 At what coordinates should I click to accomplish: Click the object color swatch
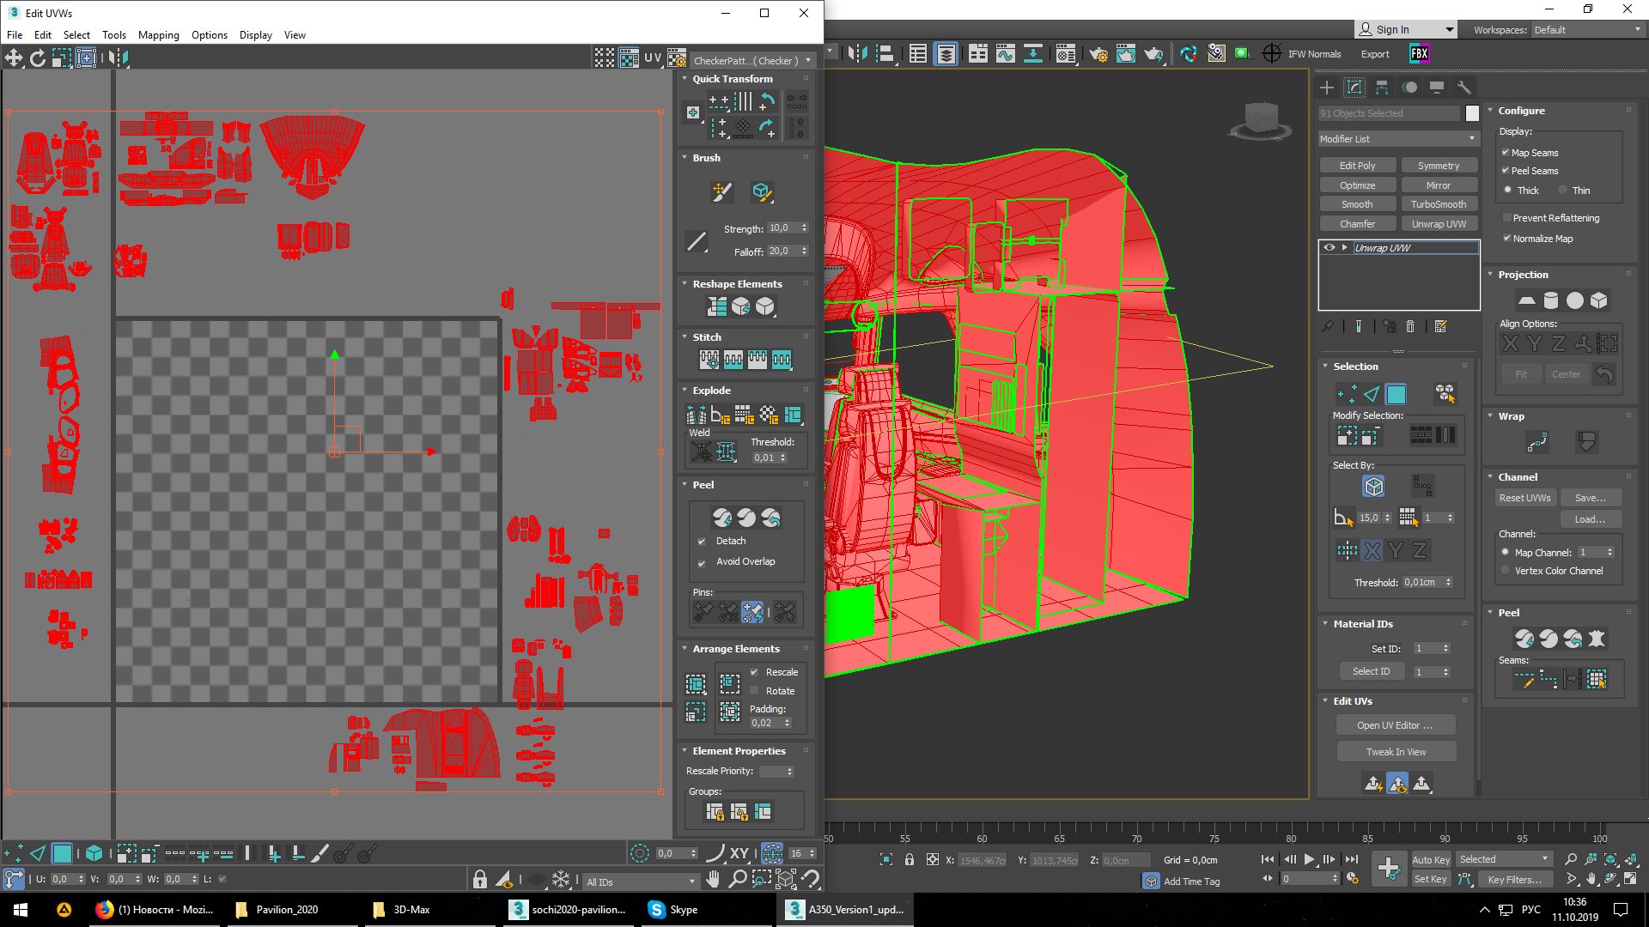tap(1472, 113)
